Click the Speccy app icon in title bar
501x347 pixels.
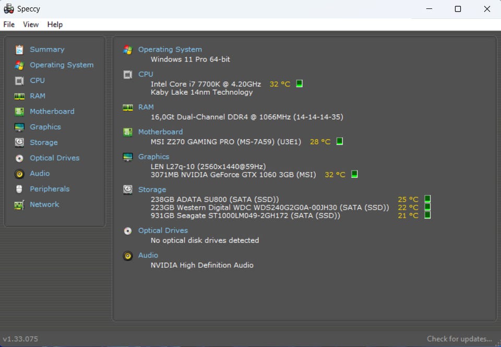click(x=9, y=9)
